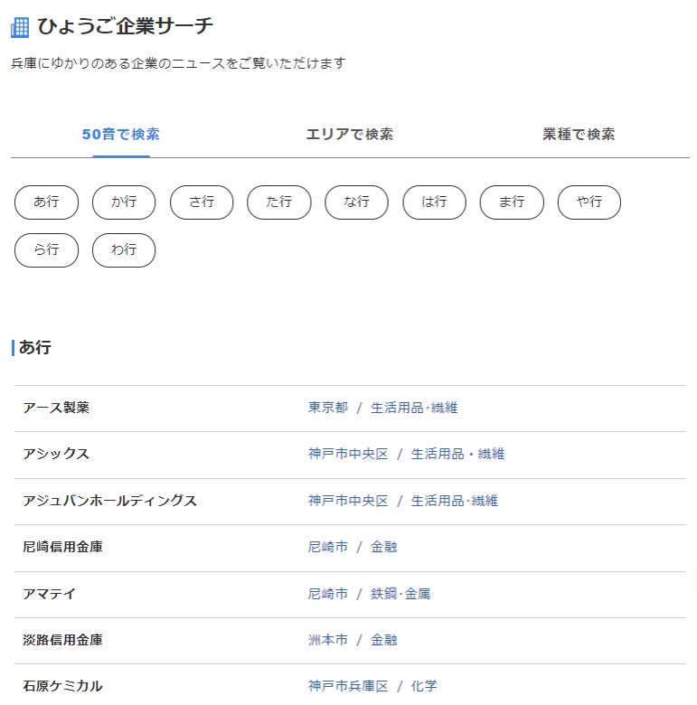The image size is (697, 705).
Task: Switch to the エリアで検索 tab
Action: point(349,134)
